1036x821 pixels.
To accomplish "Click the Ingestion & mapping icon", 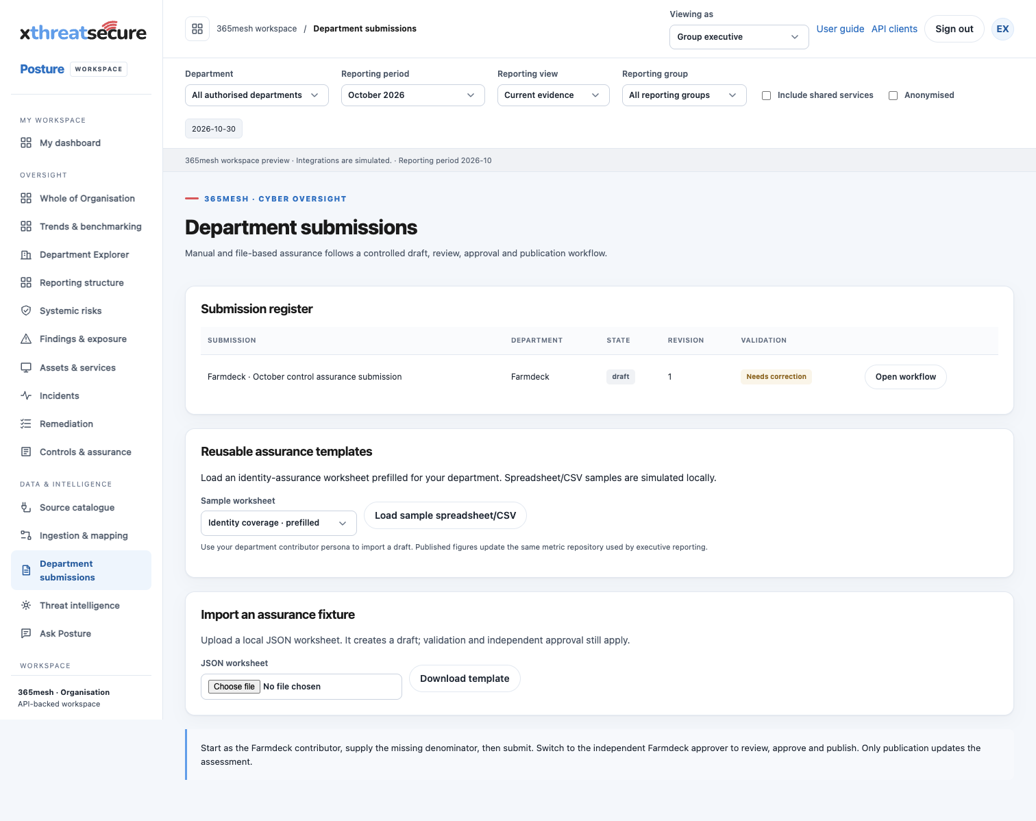I will tap(26, 535).
